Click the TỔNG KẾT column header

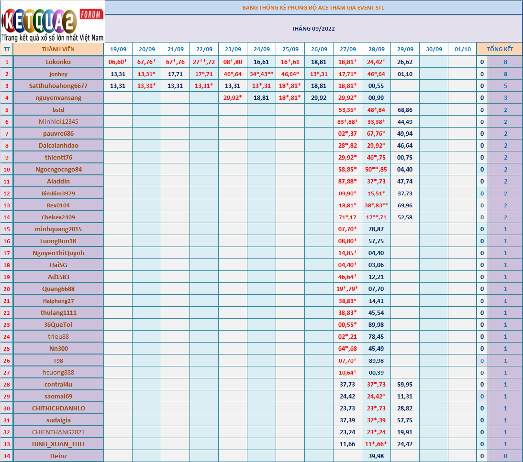(x=500, y=49)
